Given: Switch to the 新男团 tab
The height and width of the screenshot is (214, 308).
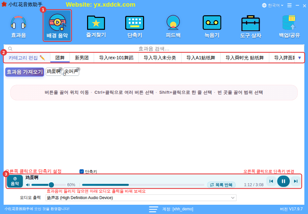Looking at the screenshot, I should coord(82,58).
